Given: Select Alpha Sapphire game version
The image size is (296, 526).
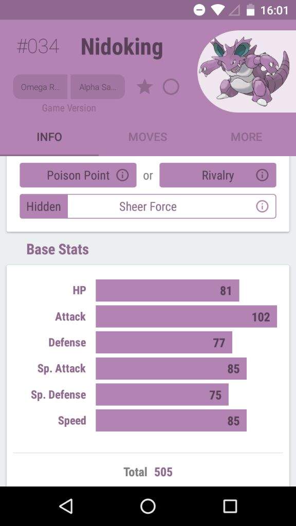Looking at the screenshot, I should pos(98,87).
